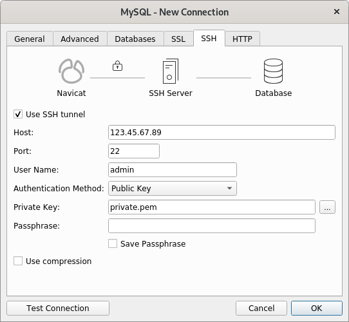Click the SSH Server tower icon
Image resolution: width=349 pixels, height=322 pixels.
[171, 71]
